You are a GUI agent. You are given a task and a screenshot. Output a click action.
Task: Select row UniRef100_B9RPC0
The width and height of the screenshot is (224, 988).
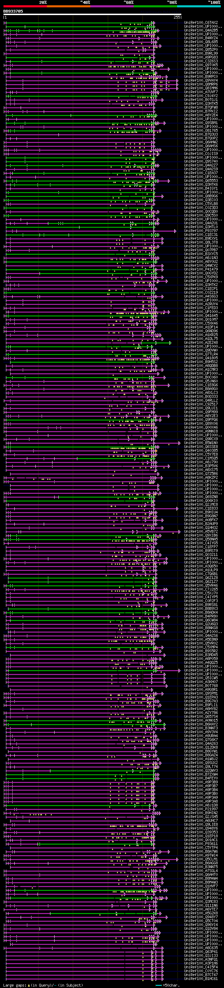tap(201, 77)
